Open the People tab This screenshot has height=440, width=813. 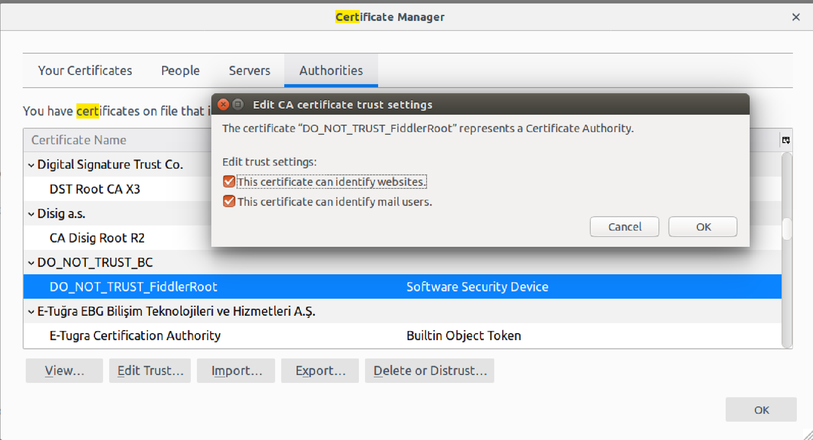(180, 71)
